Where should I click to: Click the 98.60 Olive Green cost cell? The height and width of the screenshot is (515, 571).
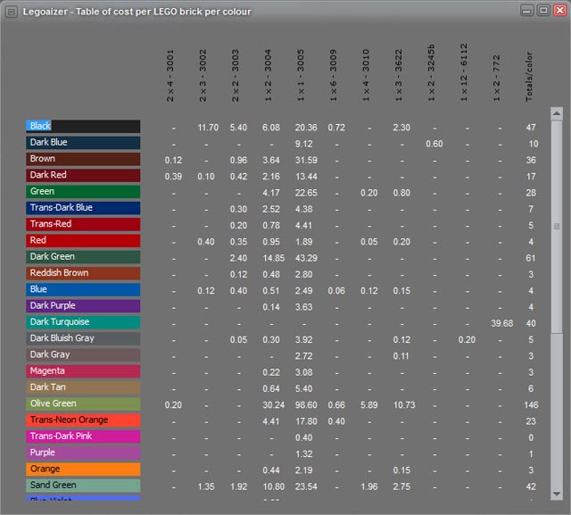[x=305, y=404]
